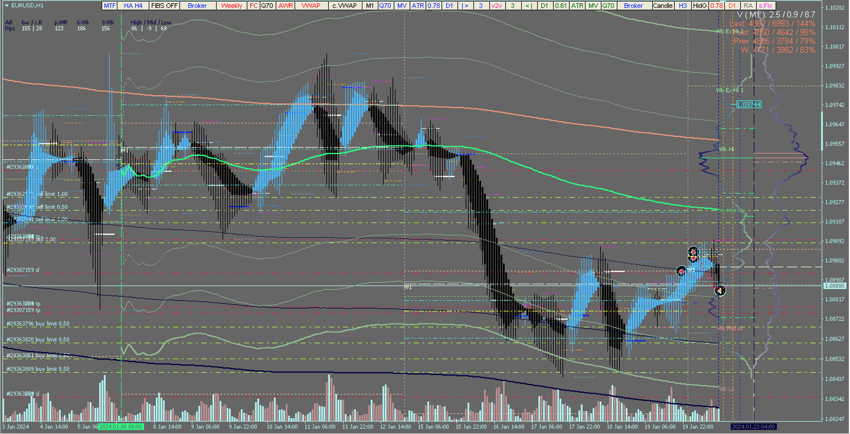850x434 pixels.
Task: Select the red Weekly button
Action: tap(231, 6)
